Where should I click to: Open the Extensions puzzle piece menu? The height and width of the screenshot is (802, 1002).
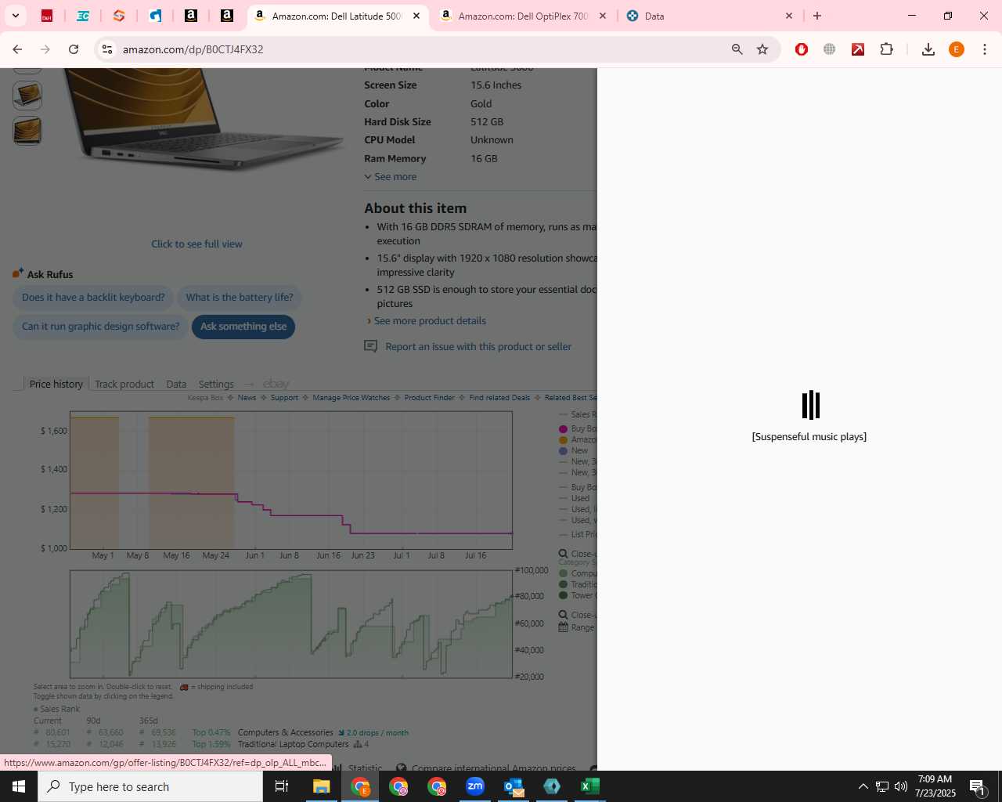point(886,49)
